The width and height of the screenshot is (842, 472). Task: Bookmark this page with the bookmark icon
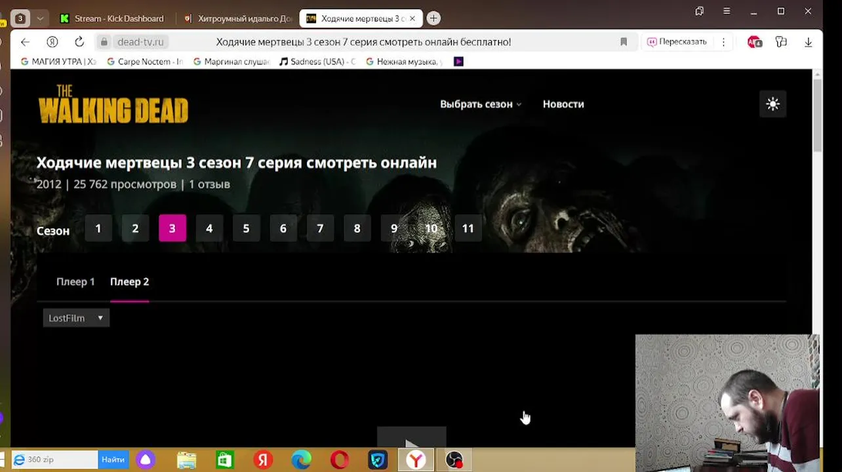tap(624, 42)
